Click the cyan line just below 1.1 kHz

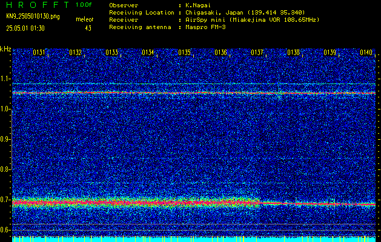point(194,83)
